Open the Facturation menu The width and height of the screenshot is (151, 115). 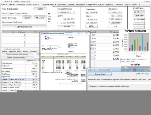[x=81, y=5]
